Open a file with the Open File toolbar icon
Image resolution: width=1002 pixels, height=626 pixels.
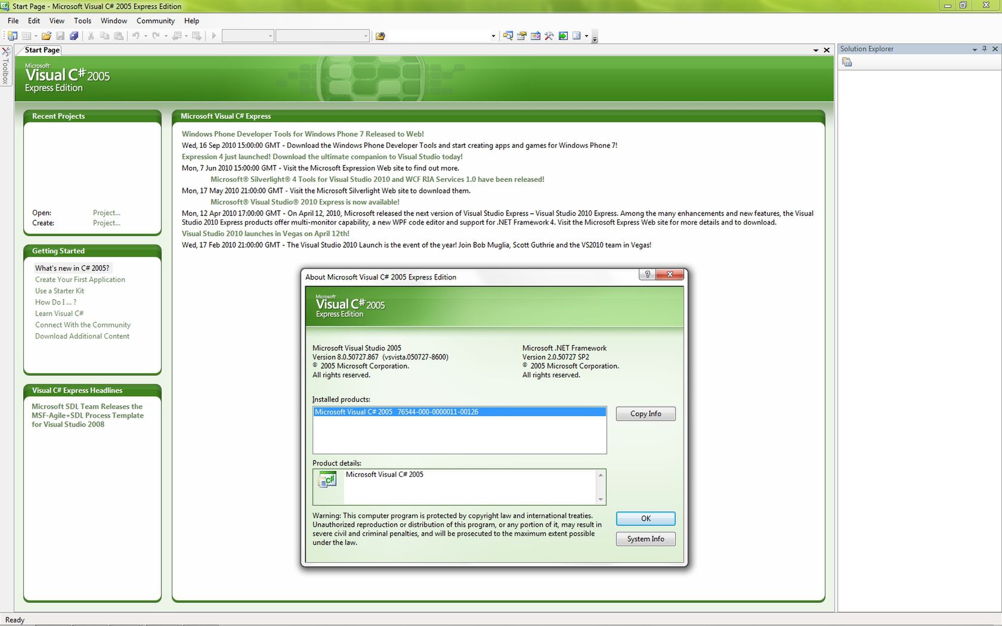click(x=47, y=36)
